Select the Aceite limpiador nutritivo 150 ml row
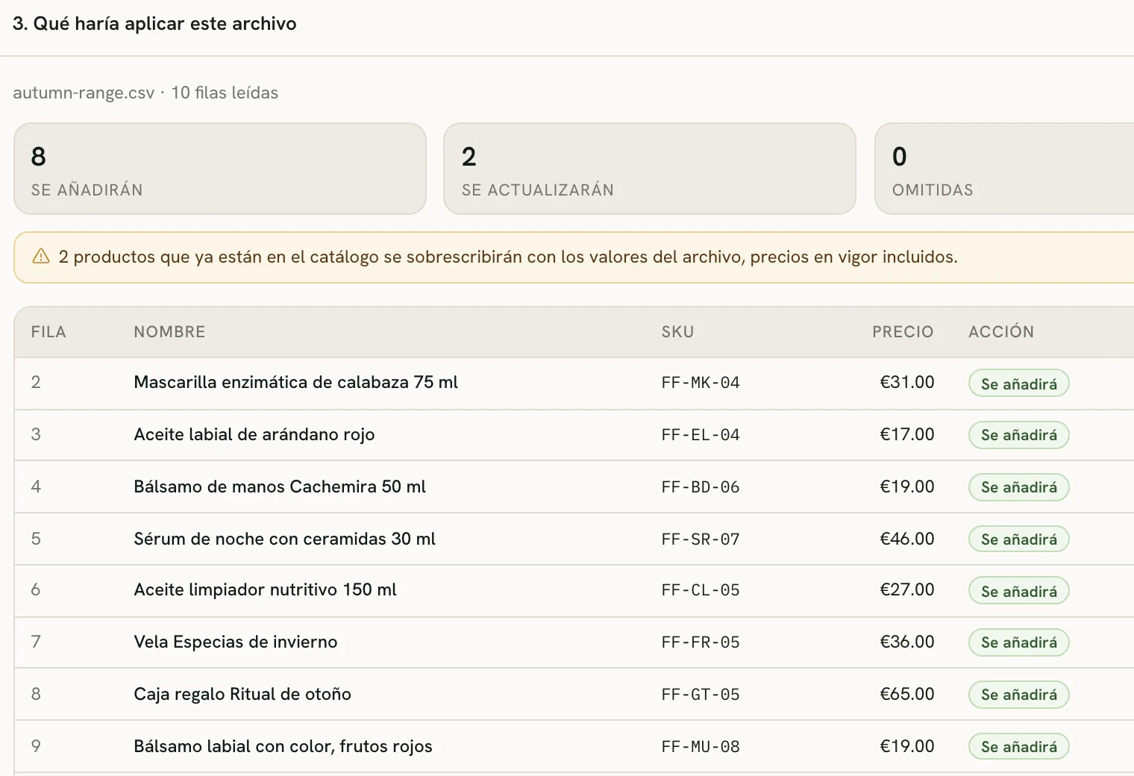1134x776 pixels. pyautogui.click(x=574, y=590)
